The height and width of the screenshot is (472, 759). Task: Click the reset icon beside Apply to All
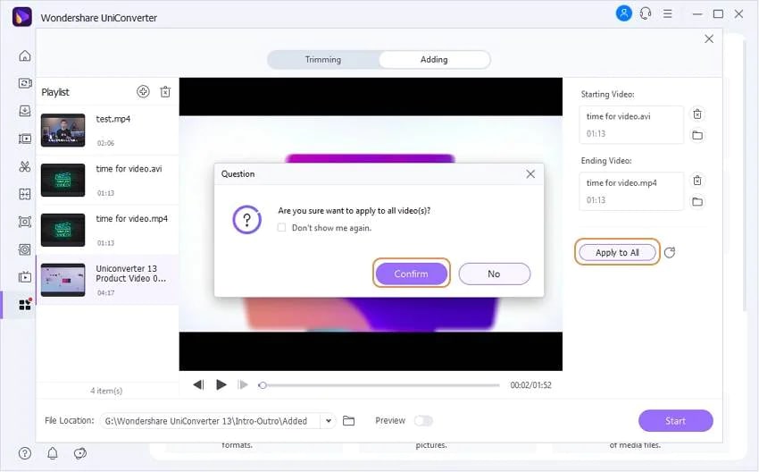click(x=670, y=252)
